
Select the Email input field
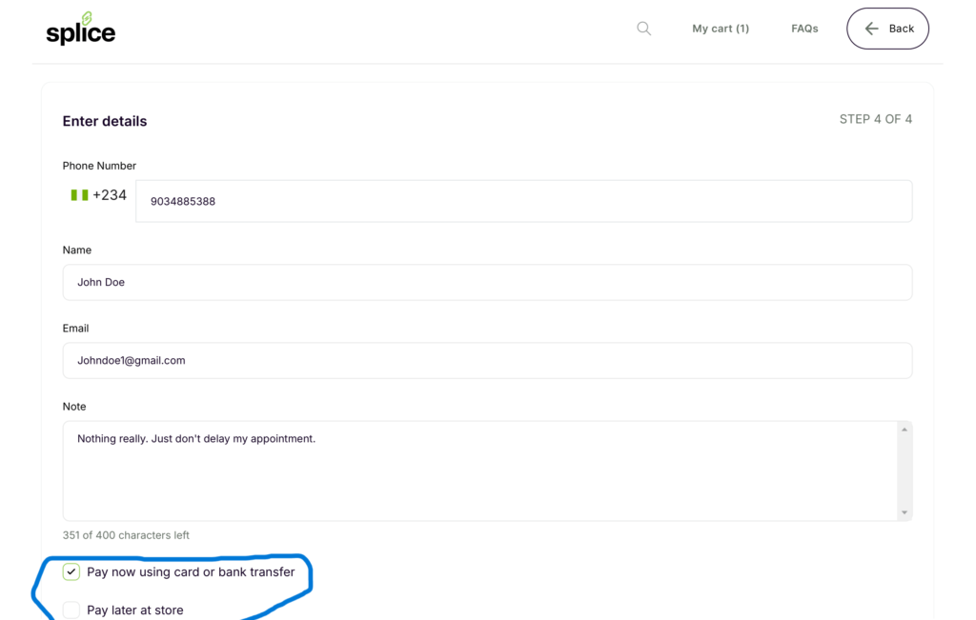pyautogui.click(x=487, y=361)
